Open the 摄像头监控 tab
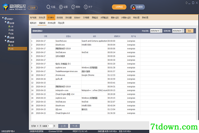Image resolution: width=199 pixels, height=133 pixels. pos(115,18)
